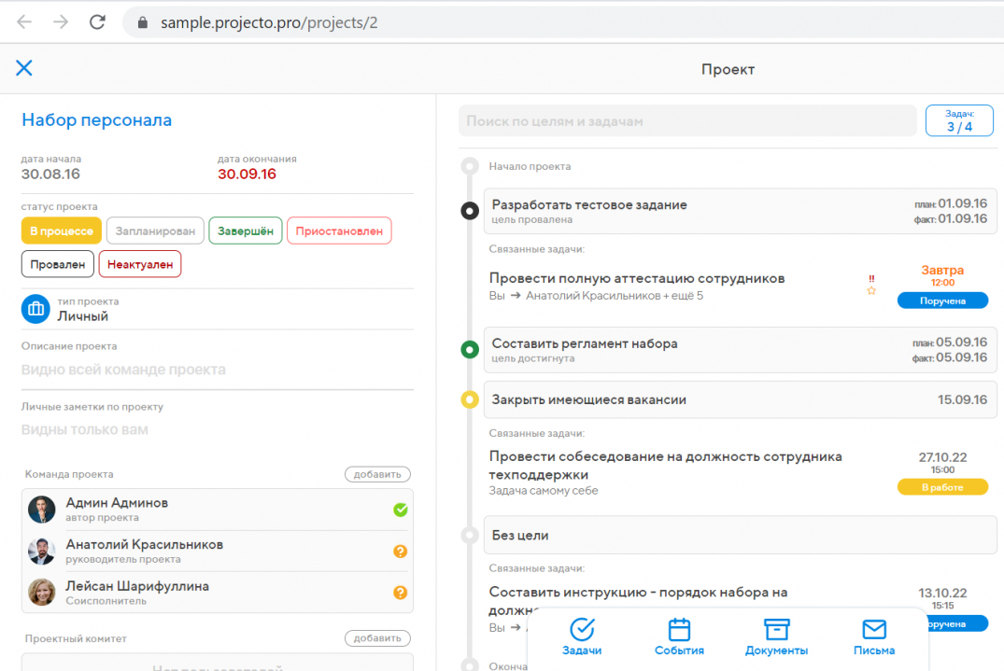1004x671 pixels.
Task: Open the Без цели section
Action: point(741,535)
